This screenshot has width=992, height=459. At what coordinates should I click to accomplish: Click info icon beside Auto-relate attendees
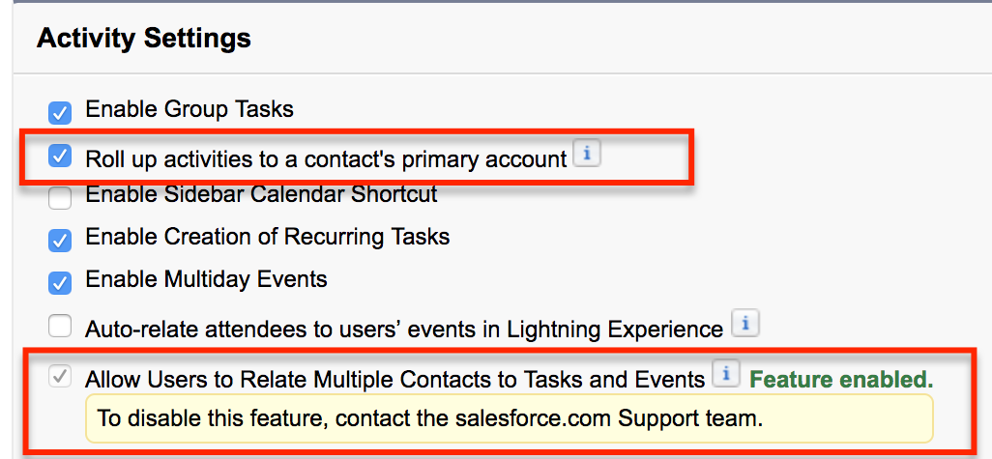pos(744,324)
